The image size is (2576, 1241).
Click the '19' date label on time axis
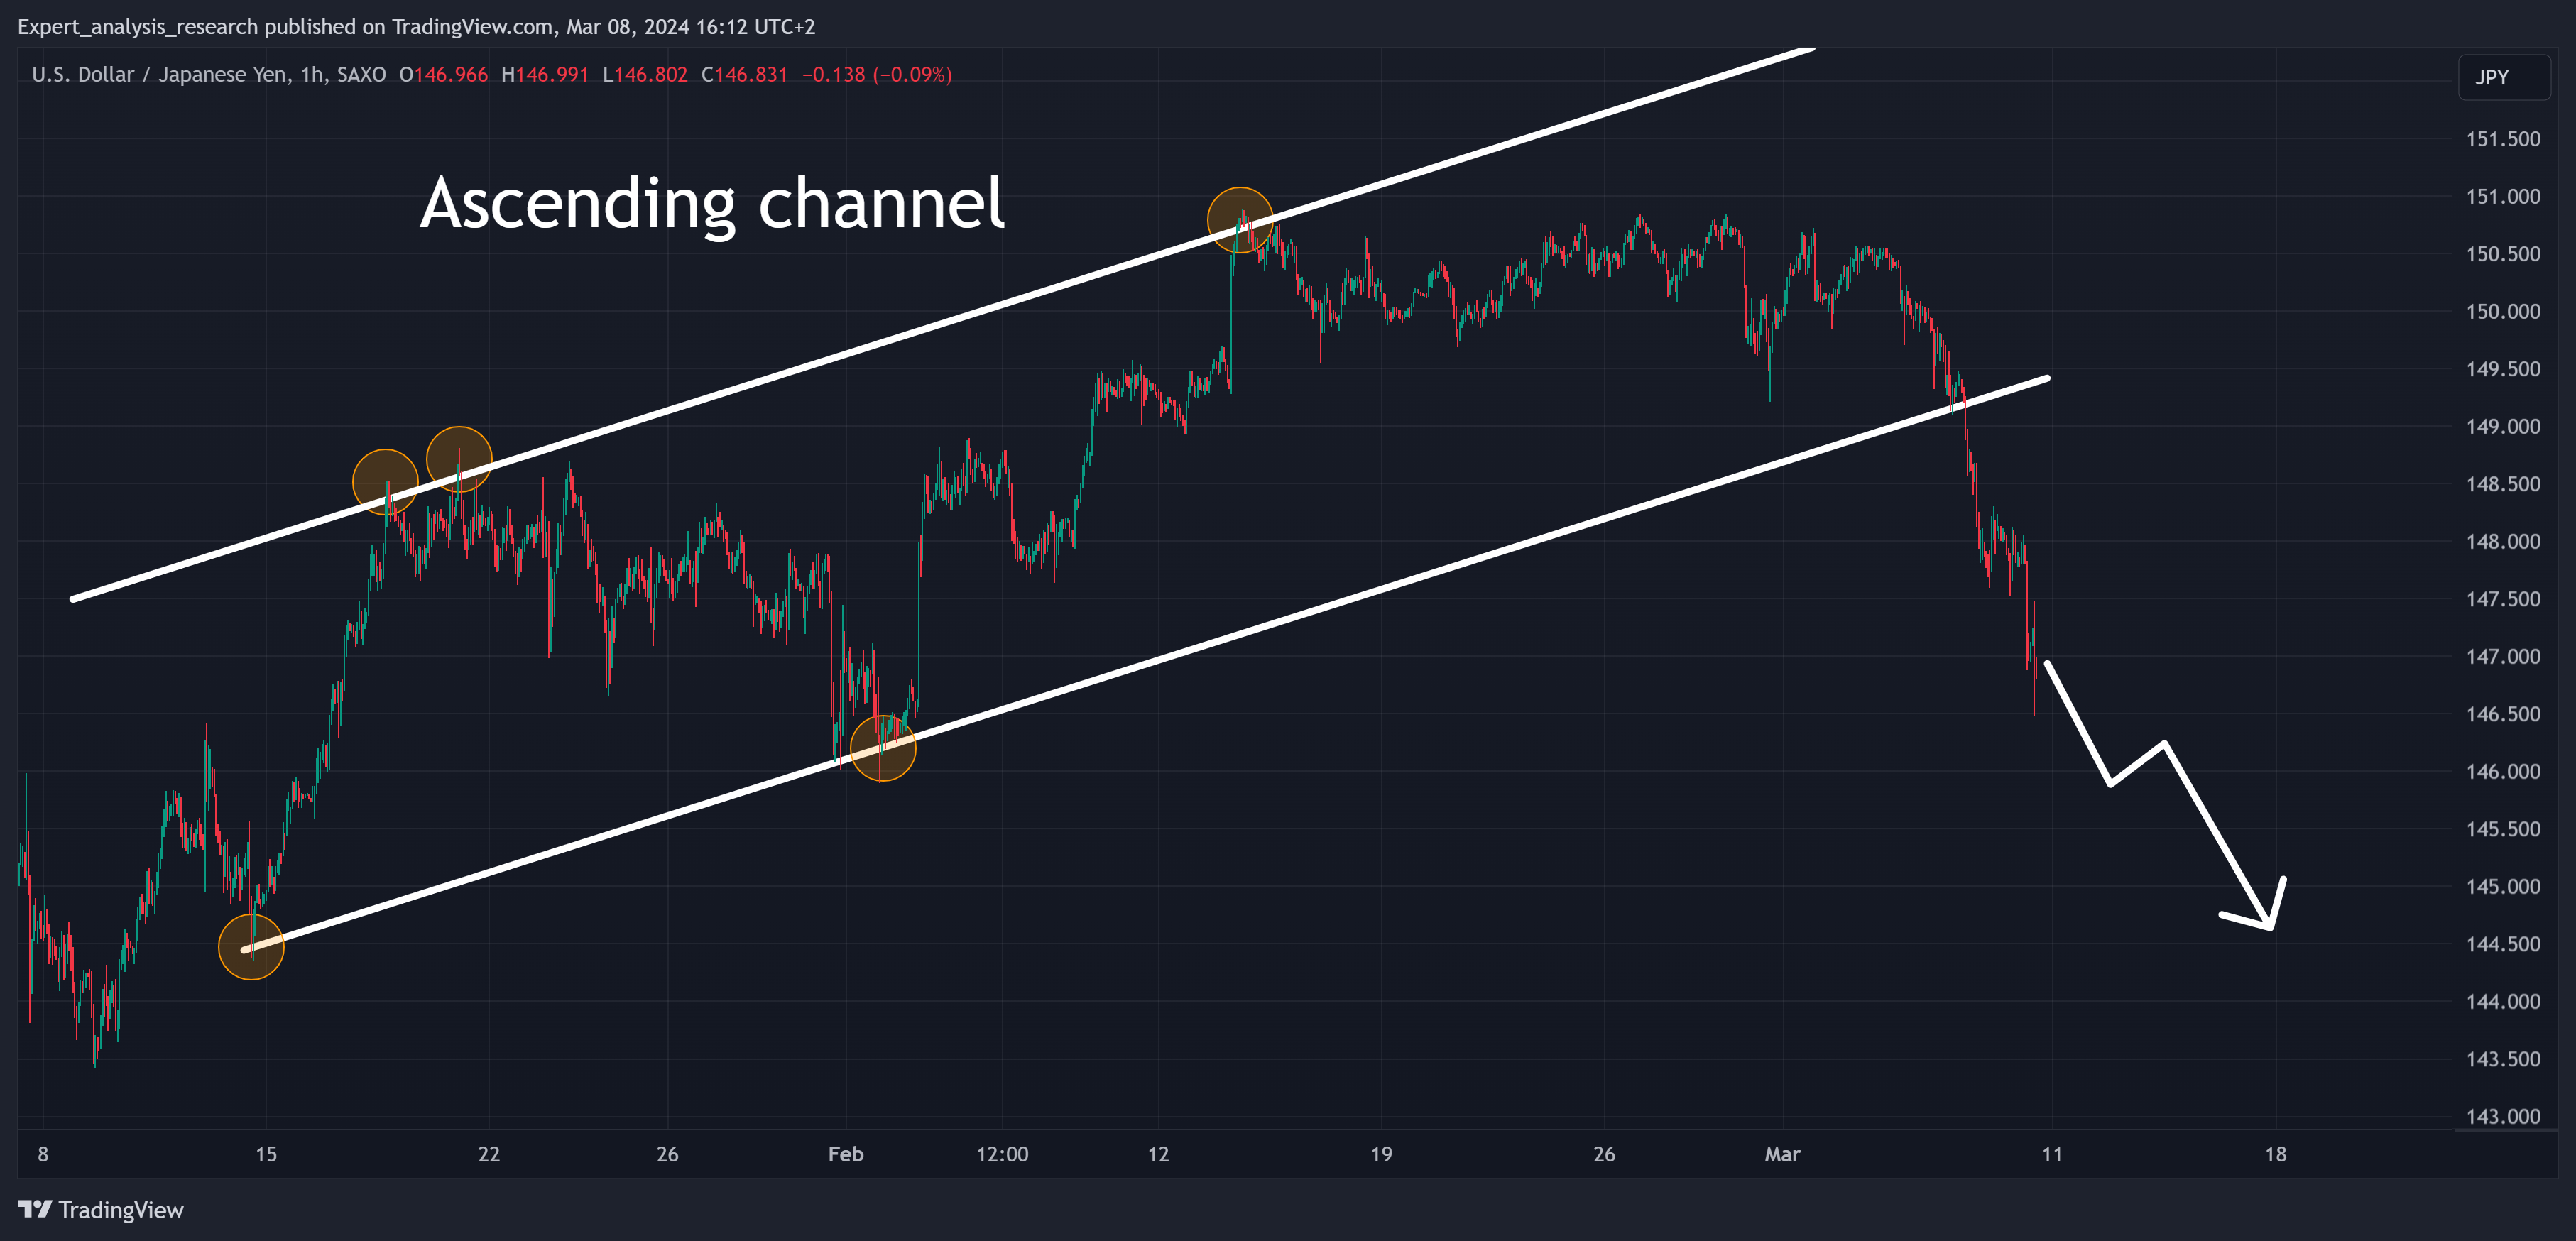click(x=1381, y=1154)
